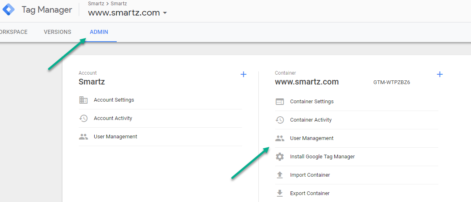Click the GTM-WTPZBZ6 container ID
Screen dimensions: 471x202
pyautogui.click(x=392, y=82)
